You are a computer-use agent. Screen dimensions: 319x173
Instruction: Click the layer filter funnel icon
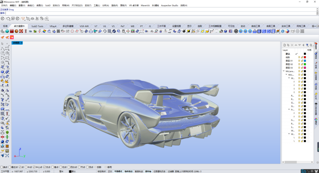[x=307, y=45]
